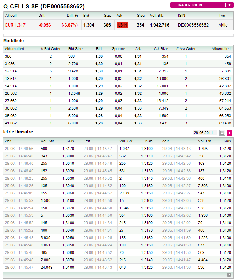236x279 pixels.
Task: Select trade volume 2.803
Action: 203,186
